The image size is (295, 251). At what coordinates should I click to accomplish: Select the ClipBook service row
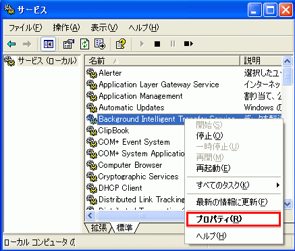click(113, 131)
